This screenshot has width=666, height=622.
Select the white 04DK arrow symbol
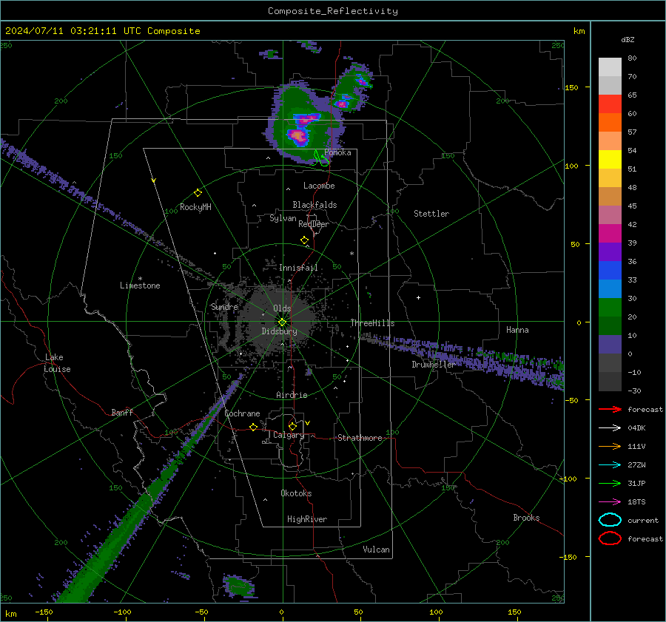click(610, 428)
